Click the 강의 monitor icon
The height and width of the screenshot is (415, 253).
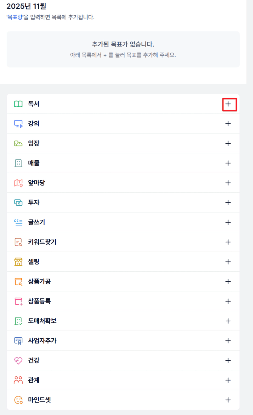point(18,124)
